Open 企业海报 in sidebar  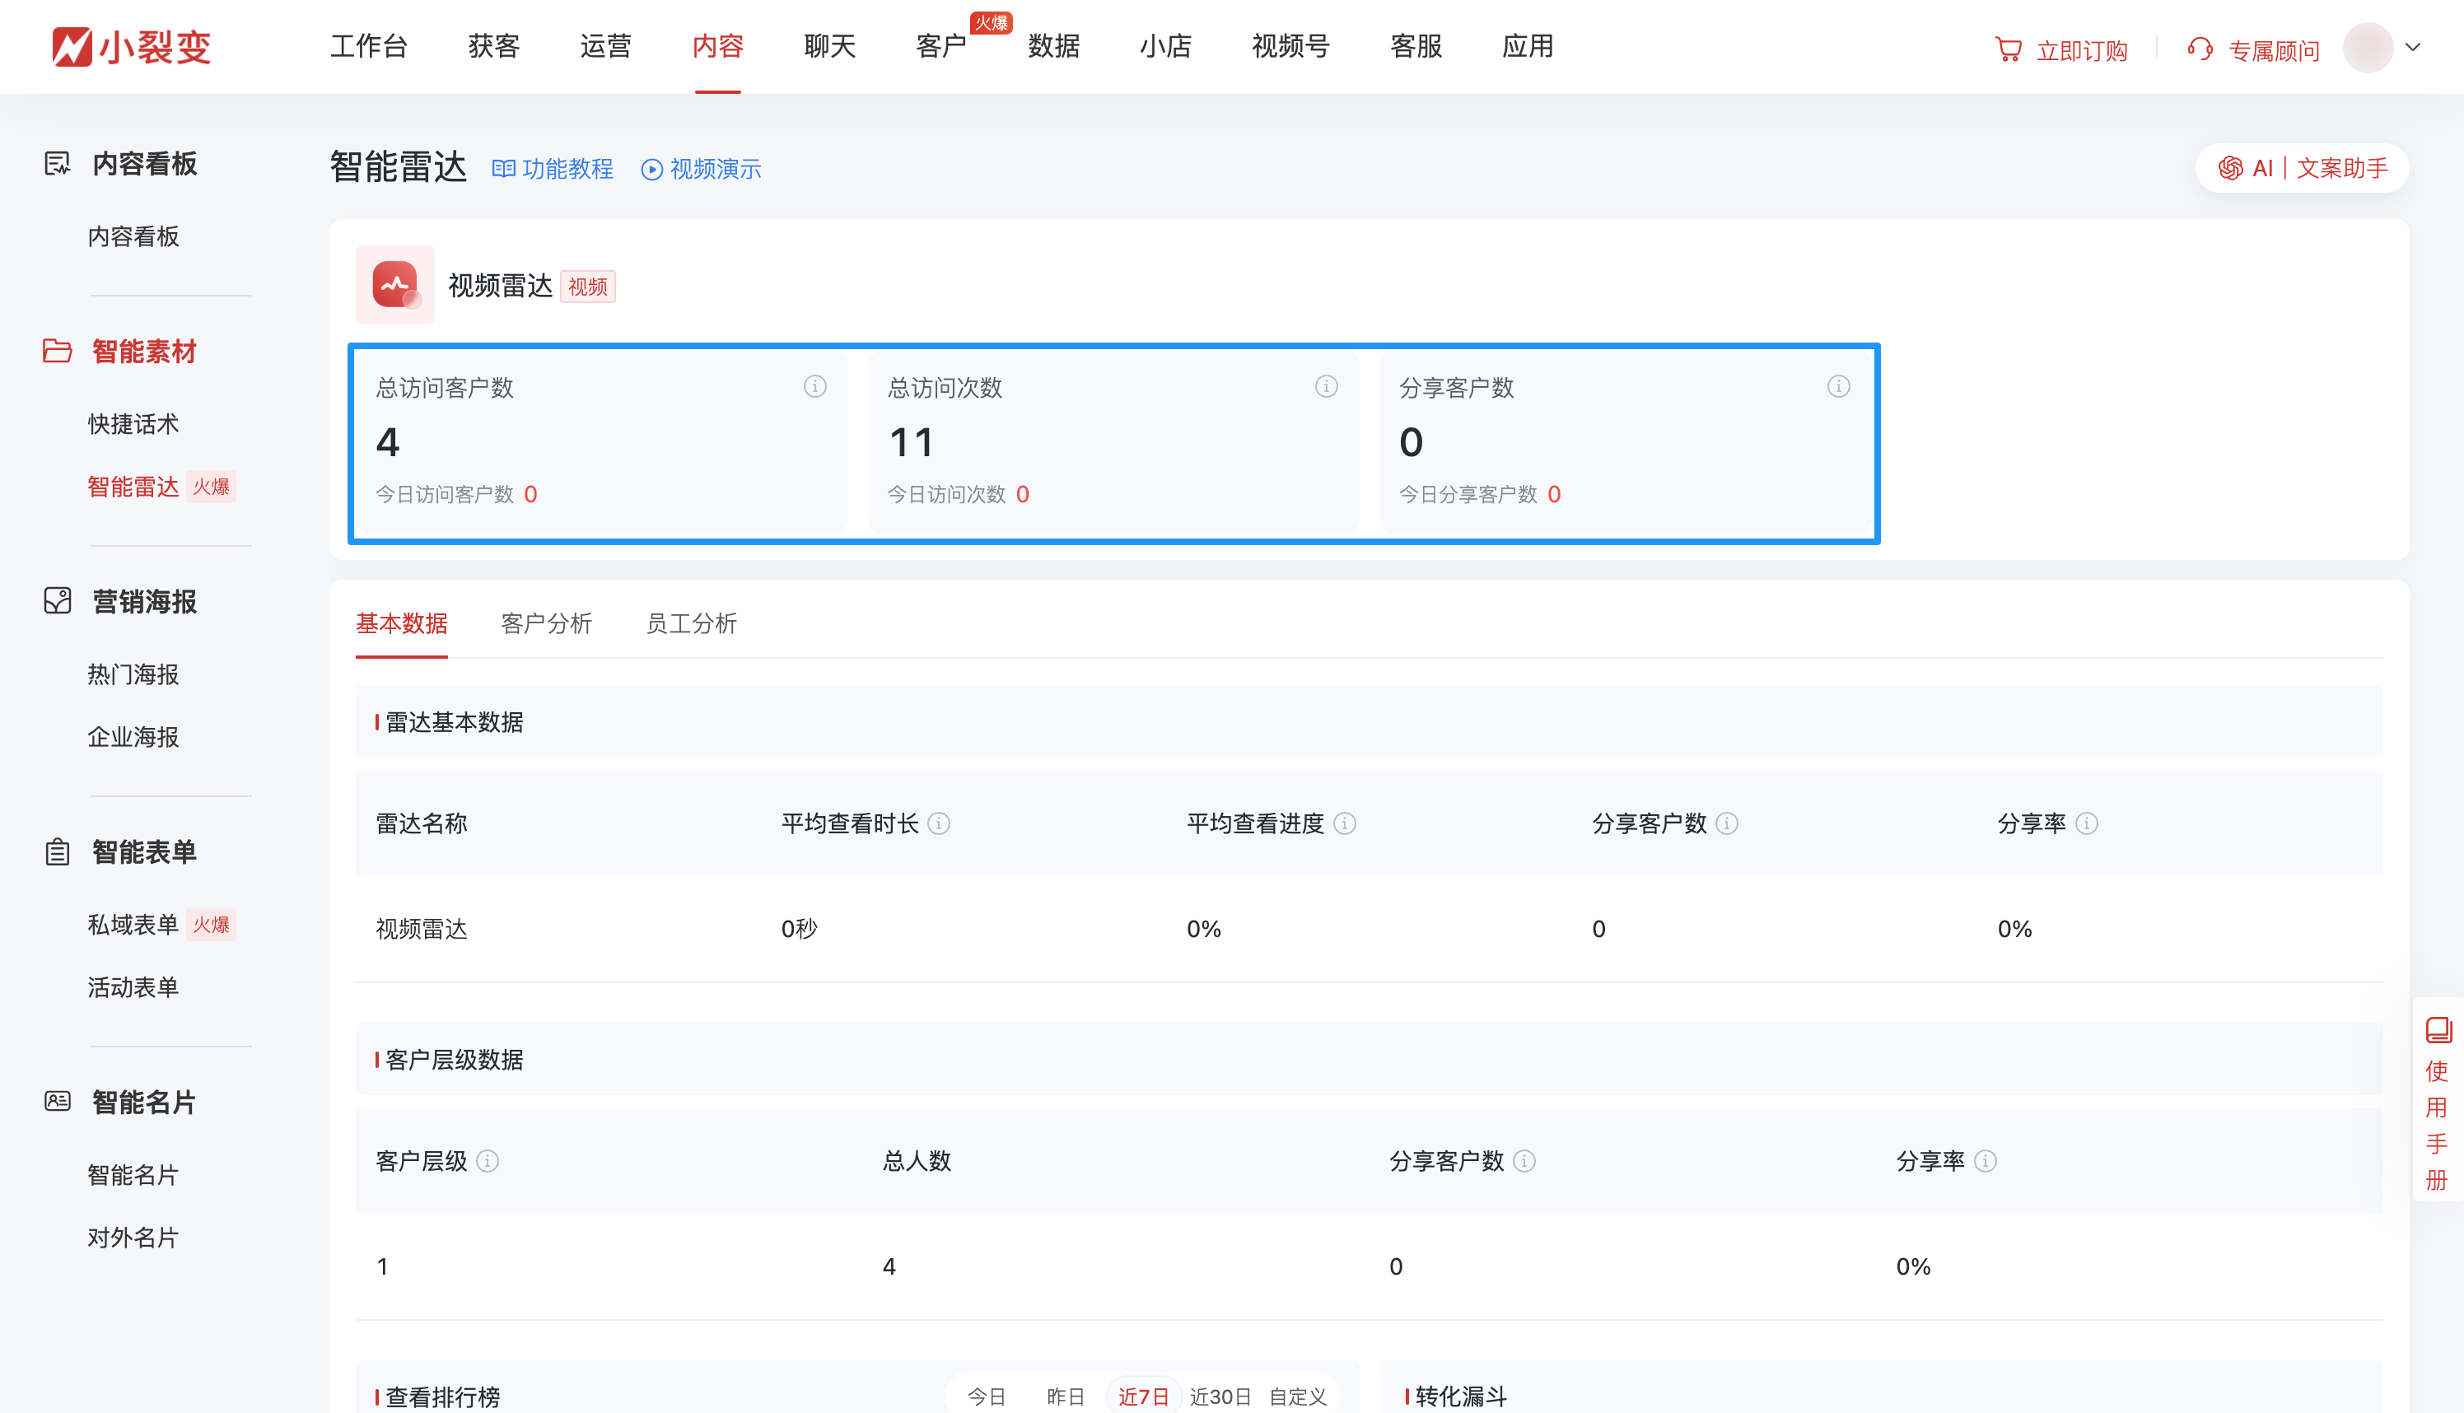click(x=133, y=737)
